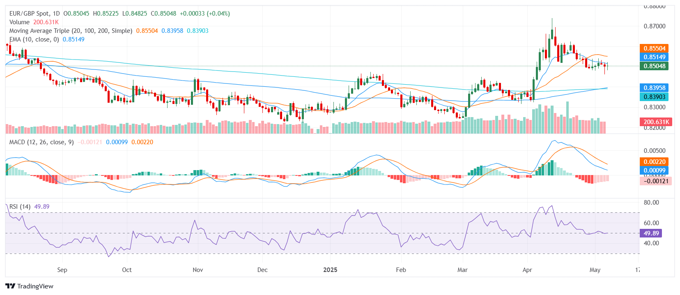Click the Apr label on time axis

tap(527, 270)
